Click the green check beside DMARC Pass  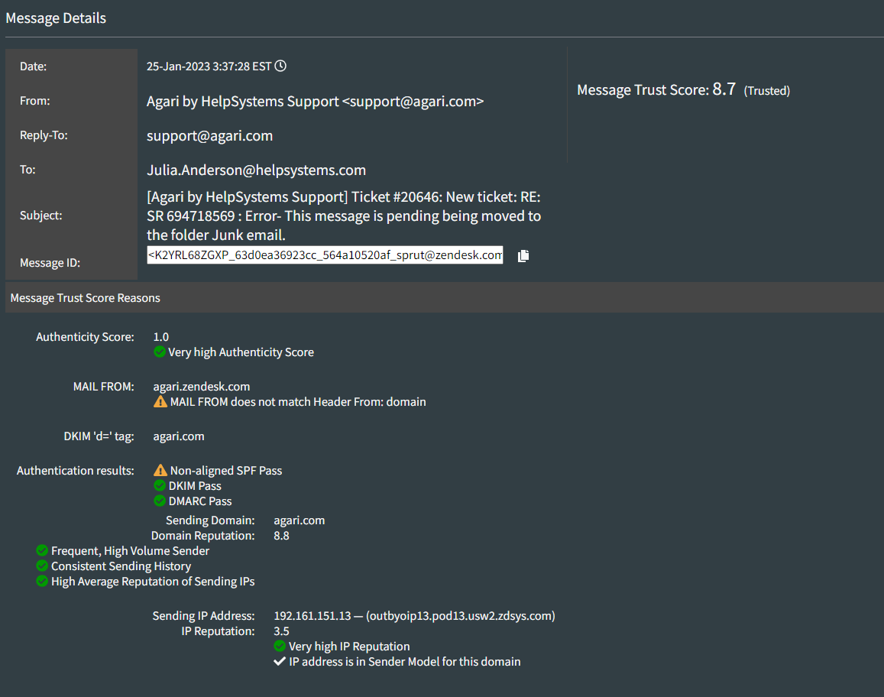[160, 501]
